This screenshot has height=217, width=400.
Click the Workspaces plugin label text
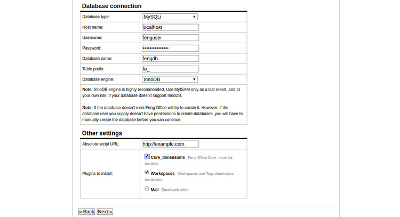pyautogui.click(x=163, y=174)
